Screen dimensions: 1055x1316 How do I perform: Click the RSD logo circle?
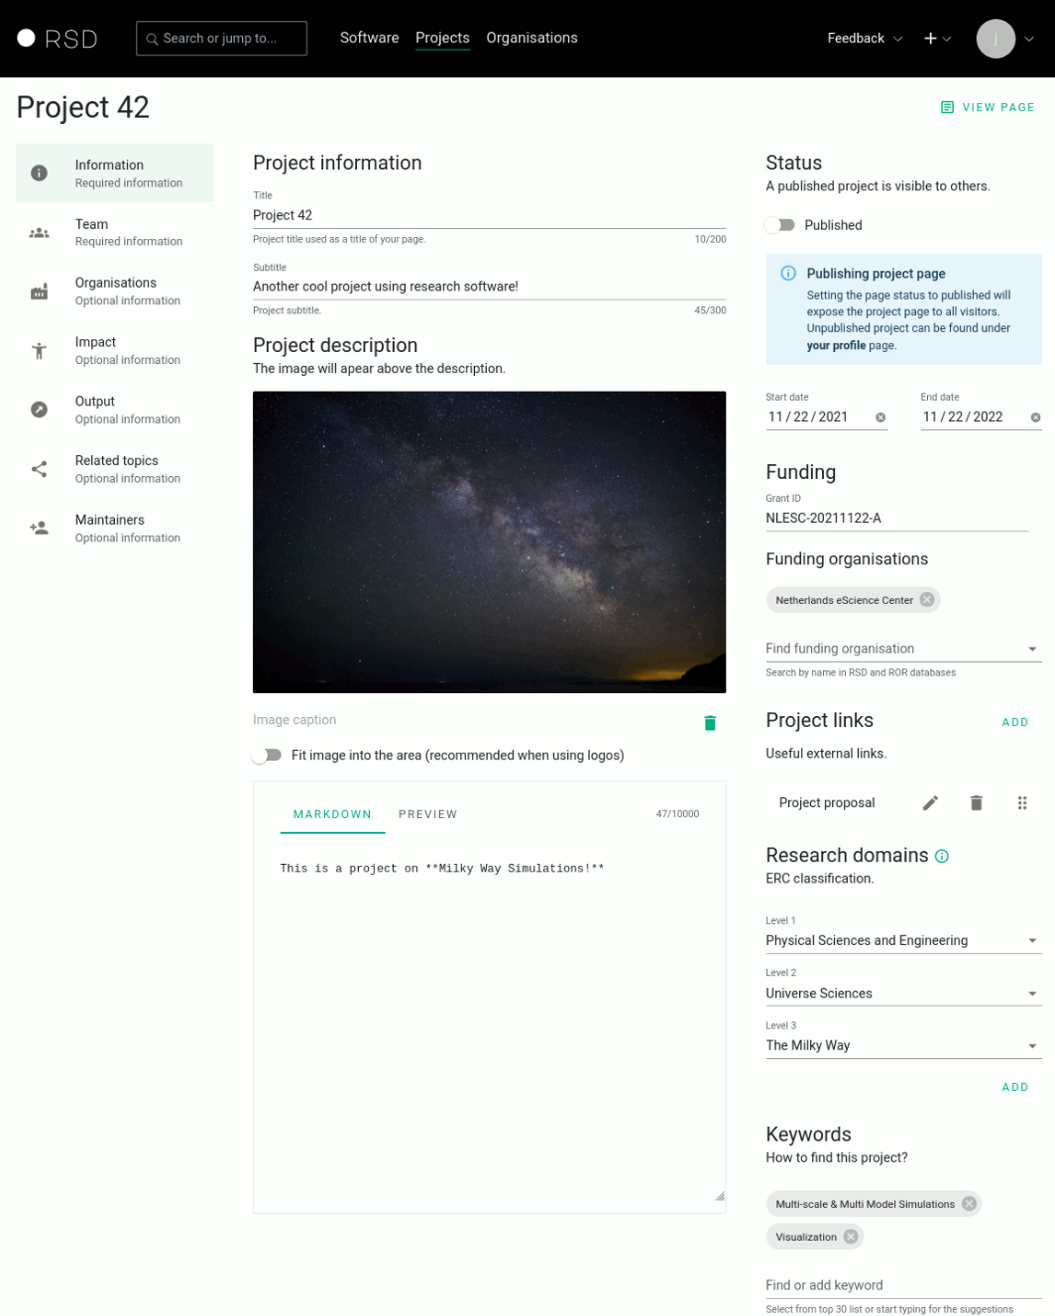pyautogui.click(x=27, y=38)
